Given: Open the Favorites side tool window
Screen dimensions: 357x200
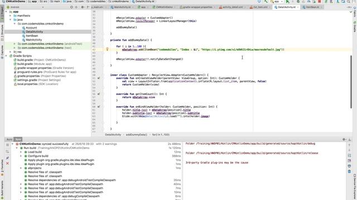Looking at the screenshot, I should tap(2, 168).
